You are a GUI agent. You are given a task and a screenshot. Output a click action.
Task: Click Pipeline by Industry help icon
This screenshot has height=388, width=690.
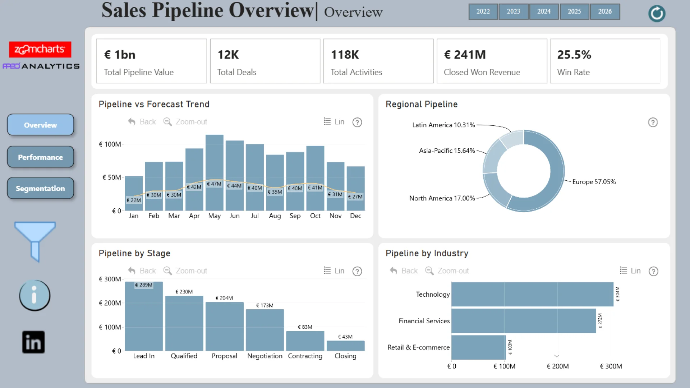tap(653, 271)
